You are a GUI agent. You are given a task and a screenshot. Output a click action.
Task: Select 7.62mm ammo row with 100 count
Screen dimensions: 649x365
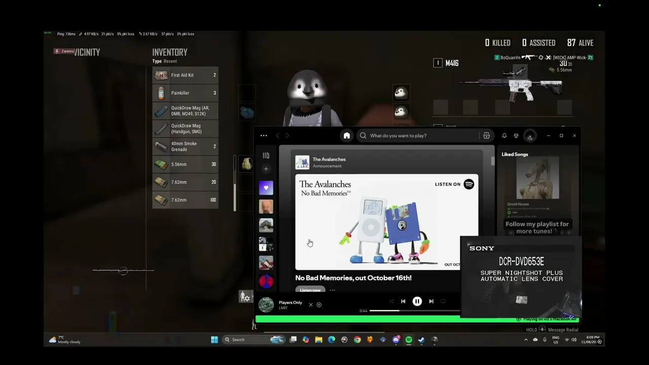(185, 200)
